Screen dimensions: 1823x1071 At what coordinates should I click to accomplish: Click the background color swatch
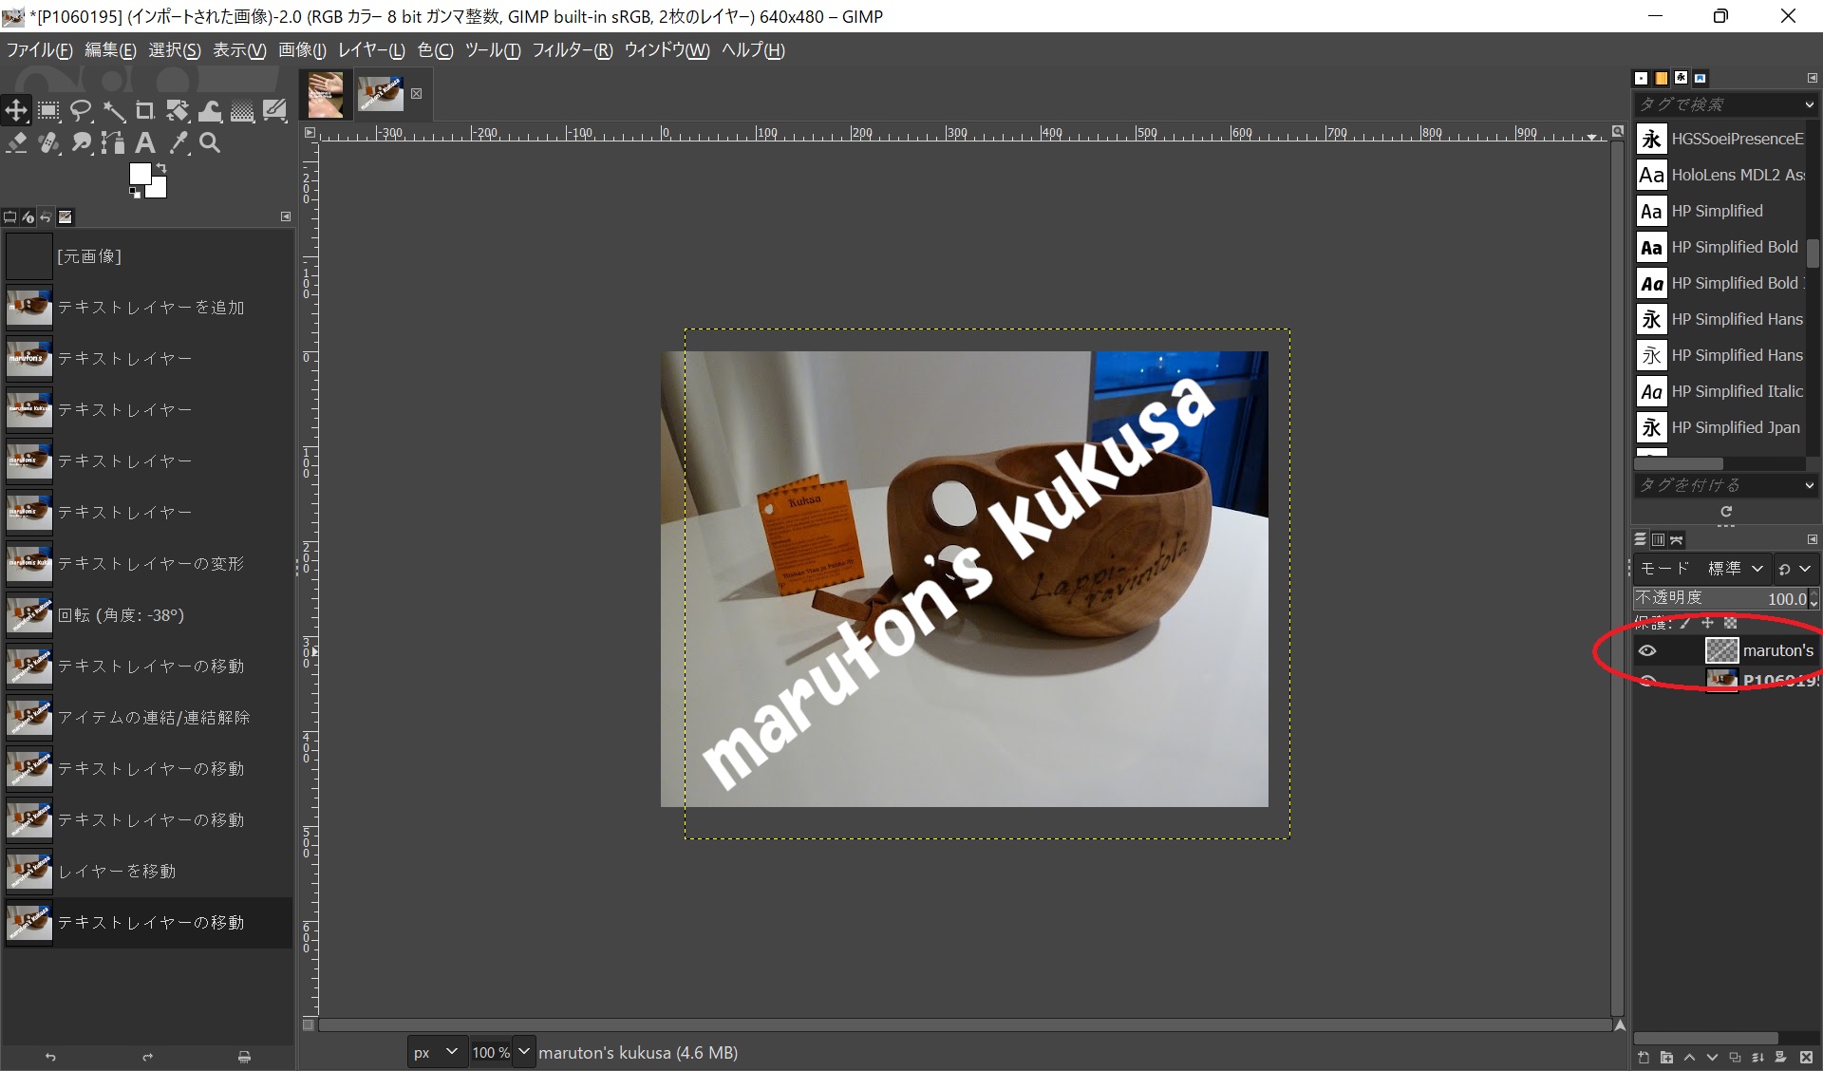(x=158, y=189)
